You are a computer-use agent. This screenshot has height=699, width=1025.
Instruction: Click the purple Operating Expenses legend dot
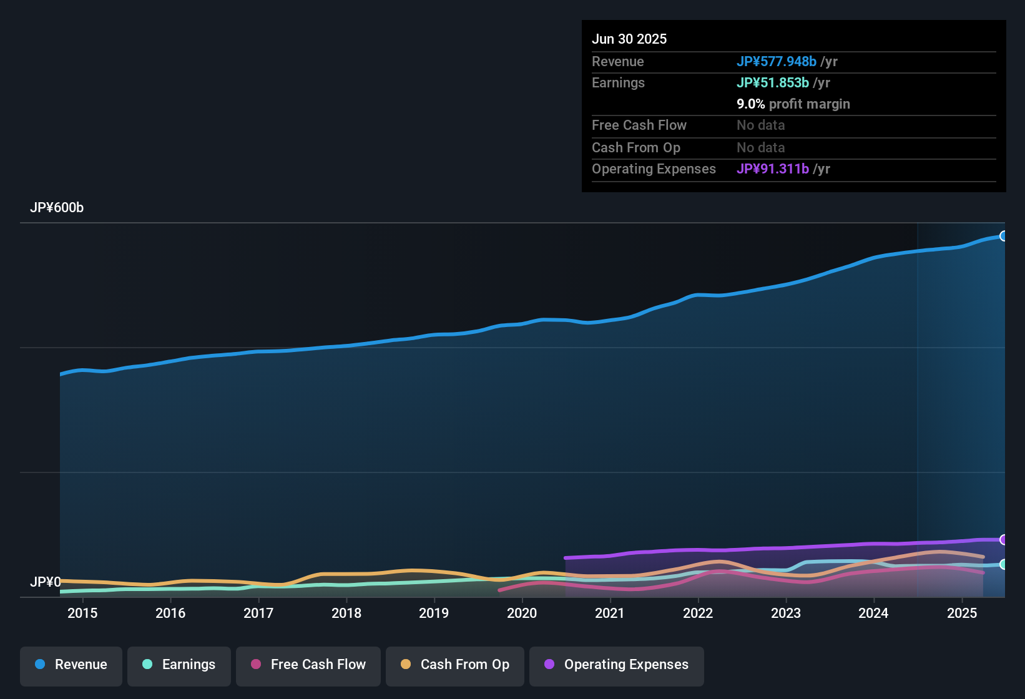(549, 664)
